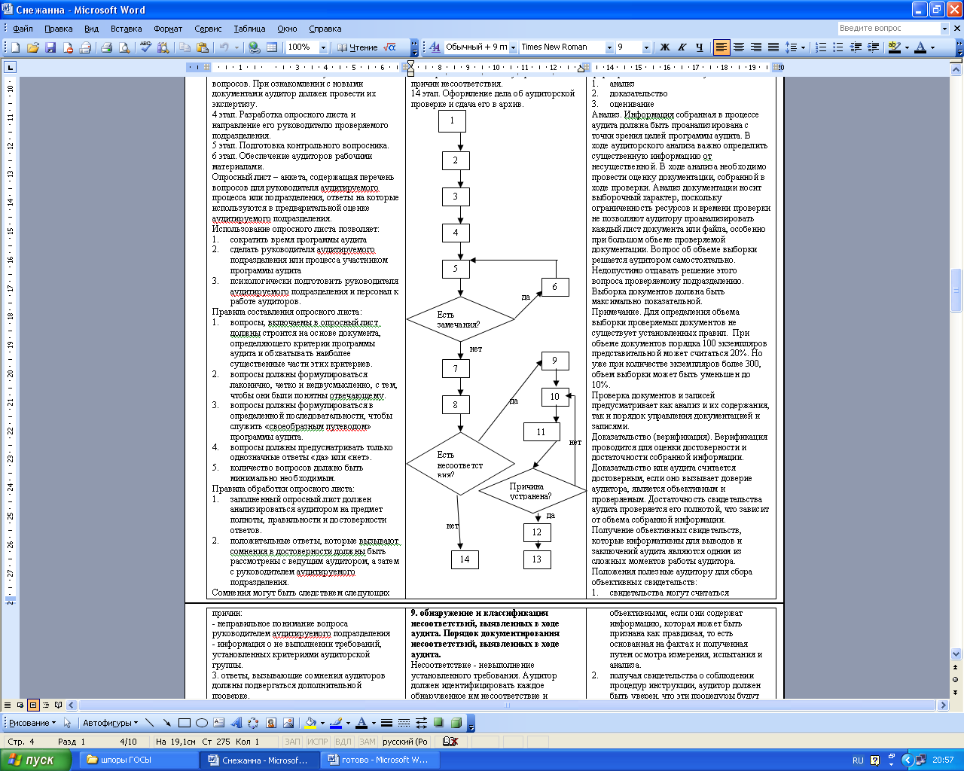Open Автофигуры dropdown menu
Image resolution: width=964 pixels, height=771 pixels.
(x=110, y=723)
